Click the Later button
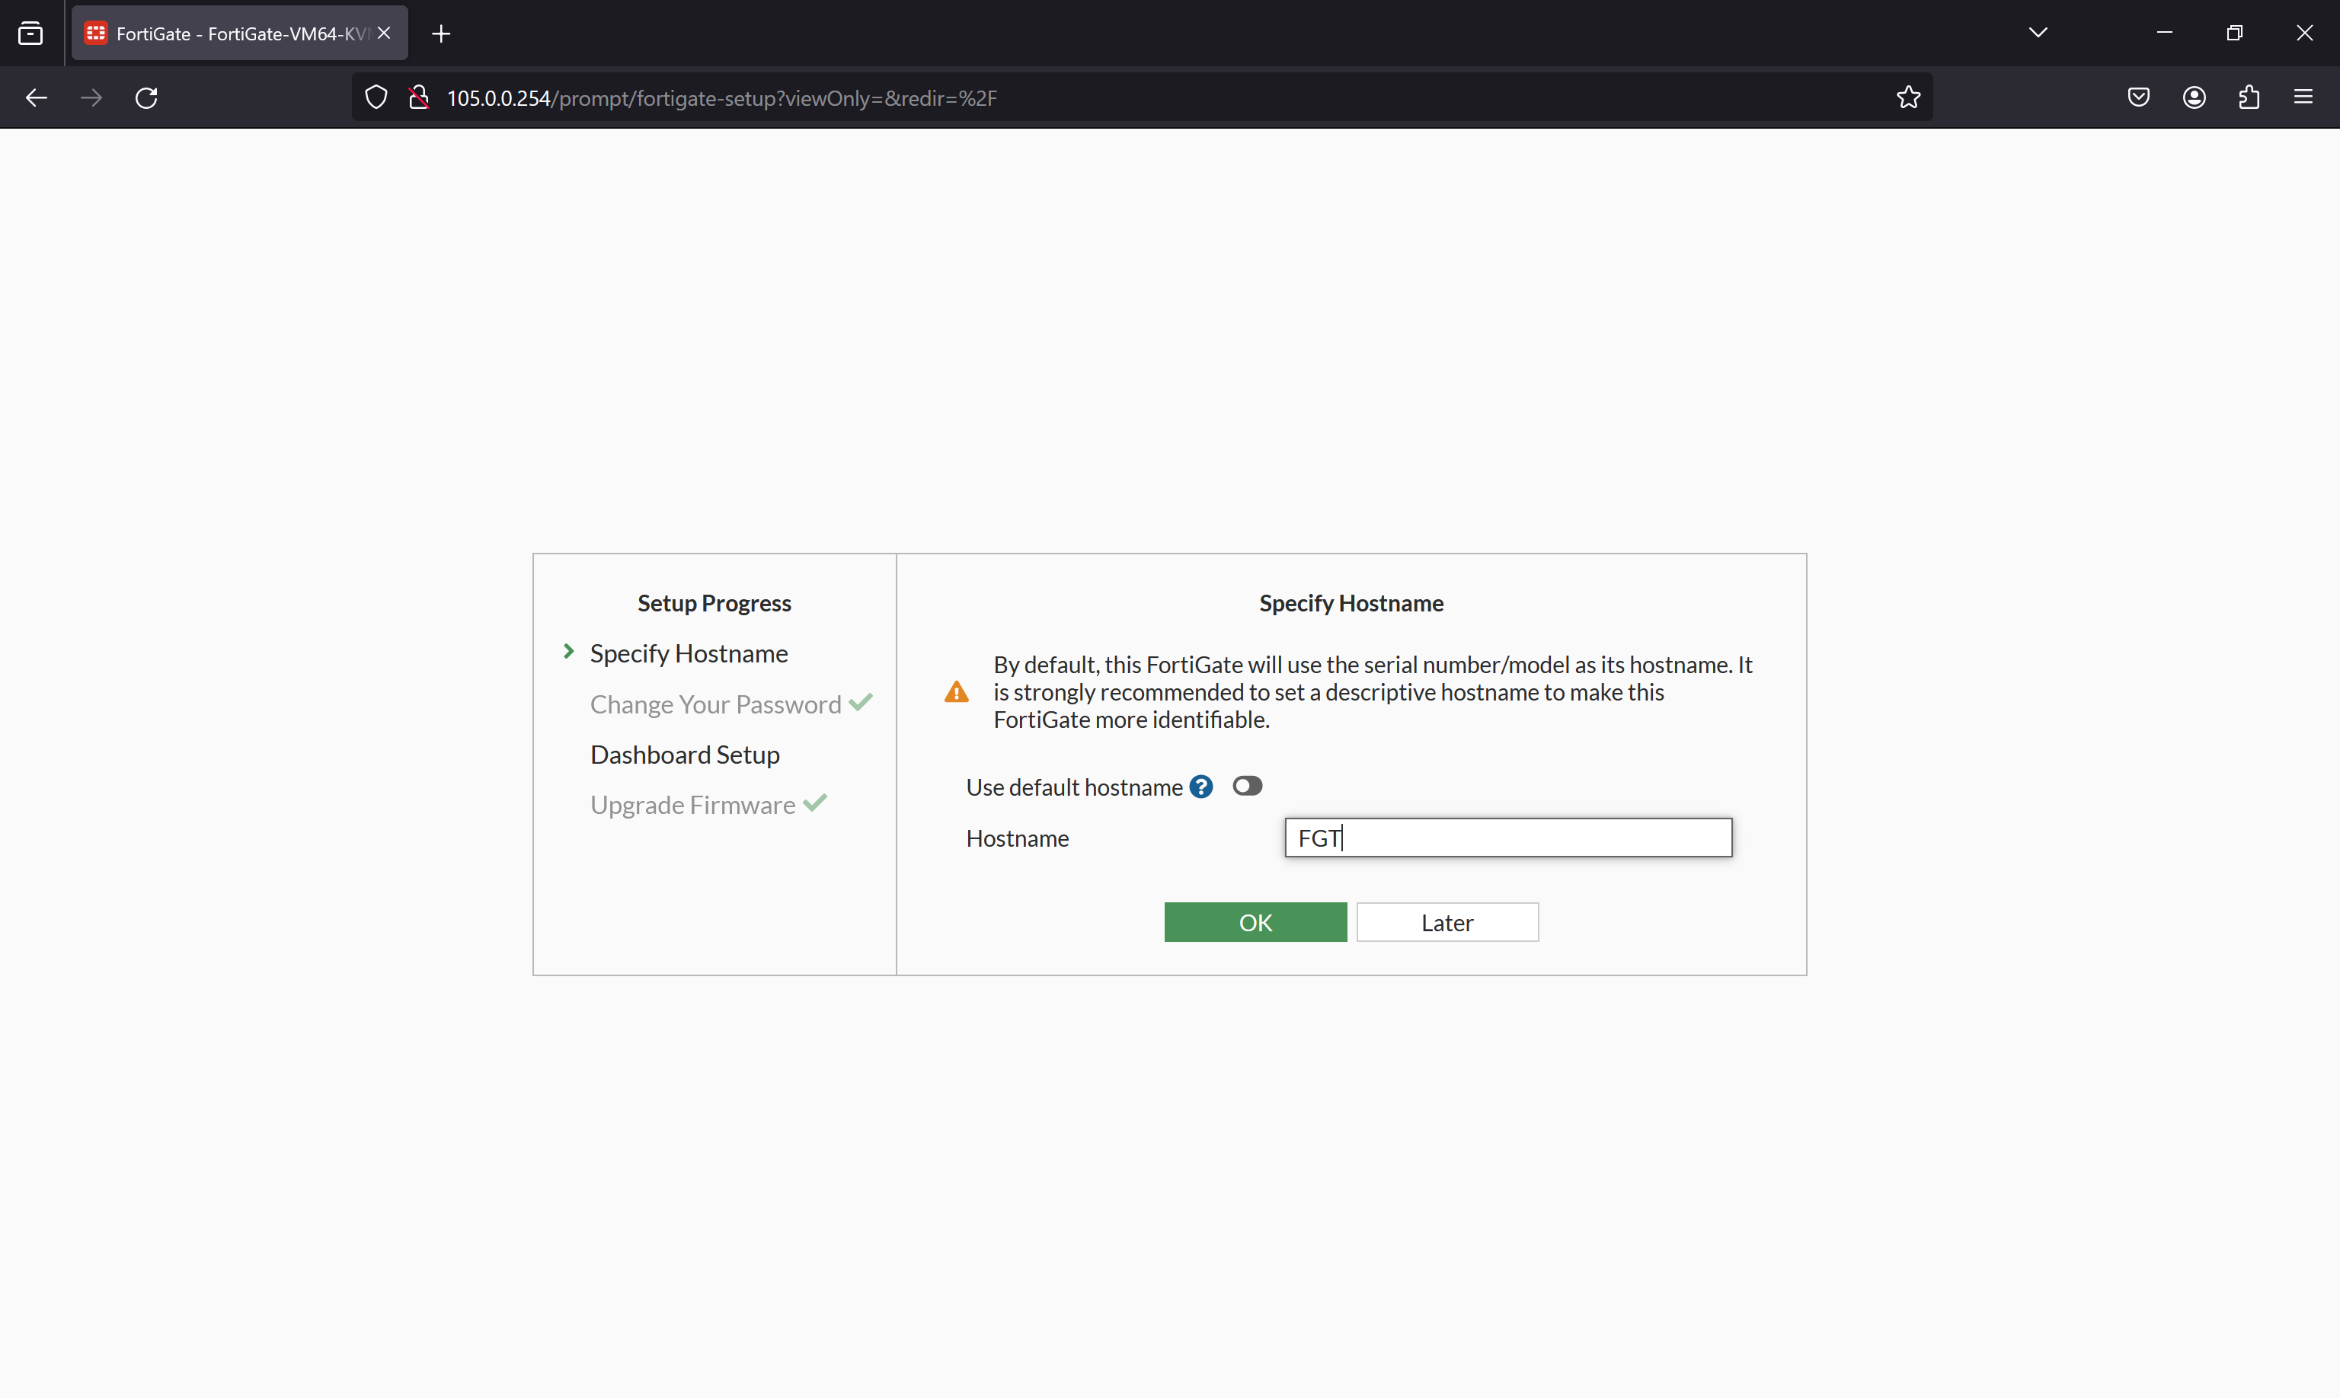This screenshot has width=2340, height=1398. click(x=1447, y=921)
